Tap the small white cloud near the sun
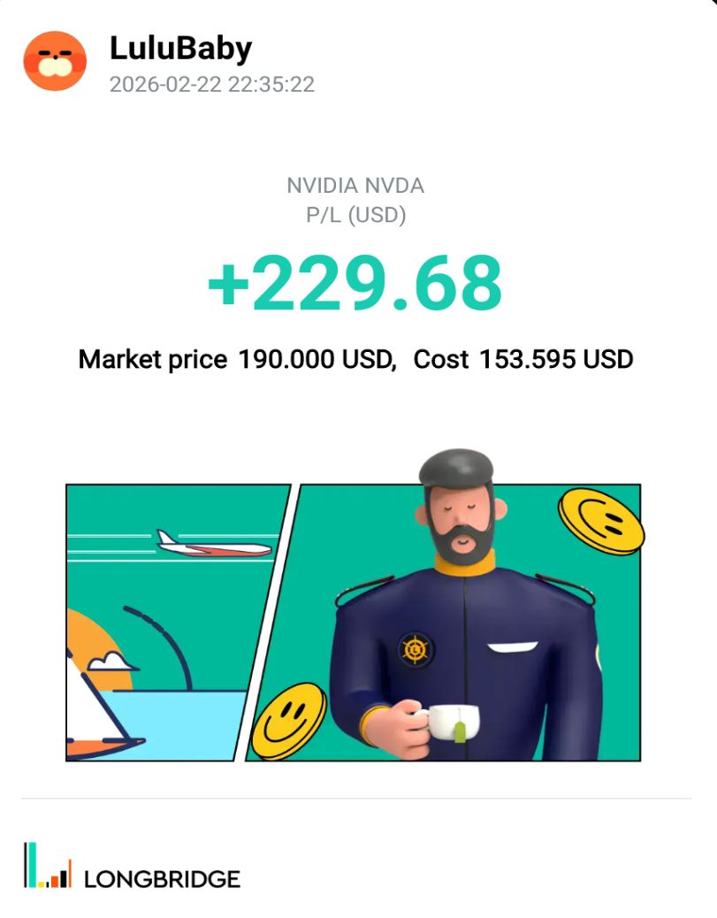The image size is (717, 918). [111, 662]
